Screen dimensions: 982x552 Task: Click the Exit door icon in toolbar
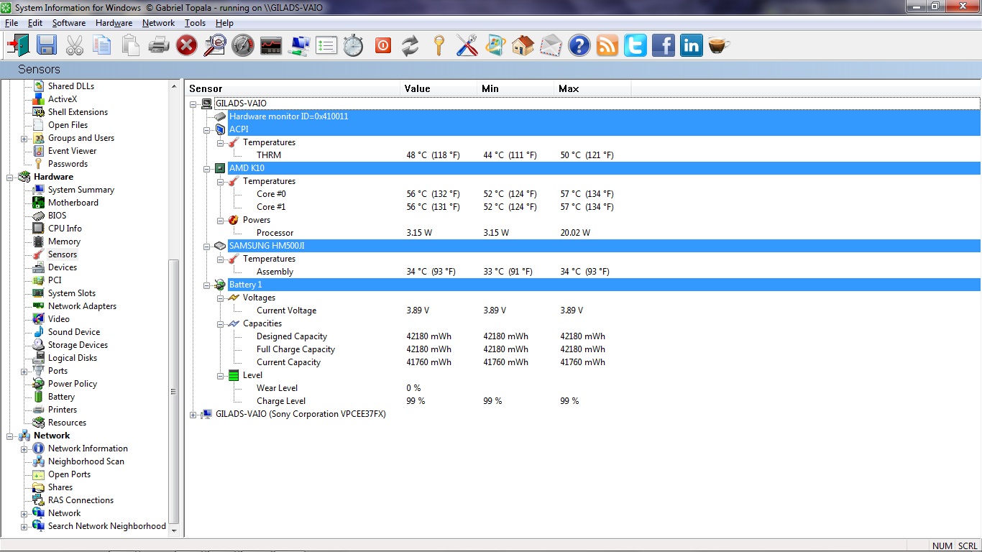[18, 46]
